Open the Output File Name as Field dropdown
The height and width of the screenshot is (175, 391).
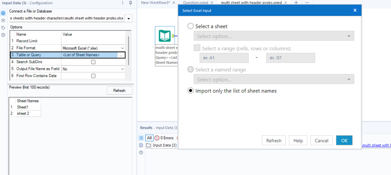(122, 69)
